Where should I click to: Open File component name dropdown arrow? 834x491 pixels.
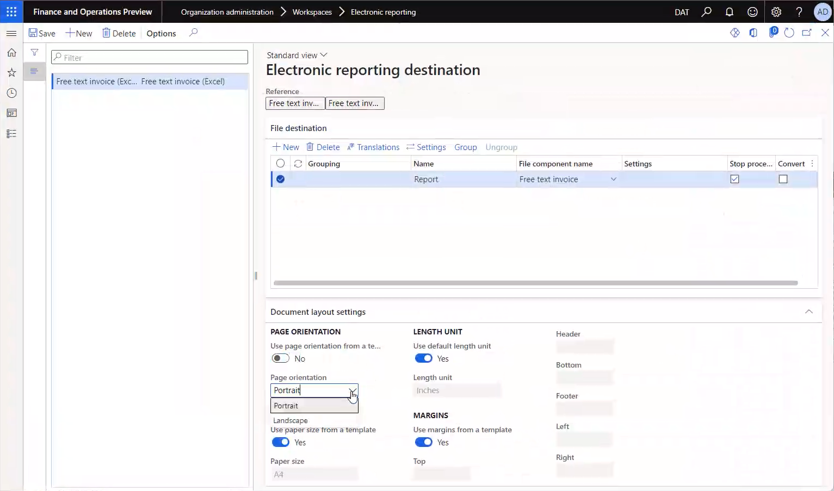[x=613, y=179]
